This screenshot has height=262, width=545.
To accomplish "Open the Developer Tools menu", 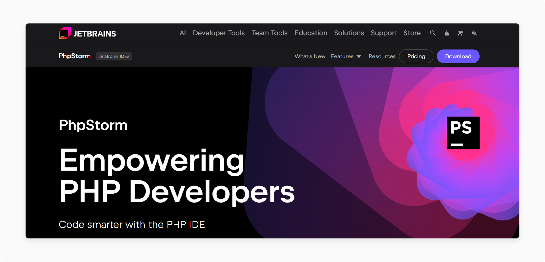I will click(219, 33).
